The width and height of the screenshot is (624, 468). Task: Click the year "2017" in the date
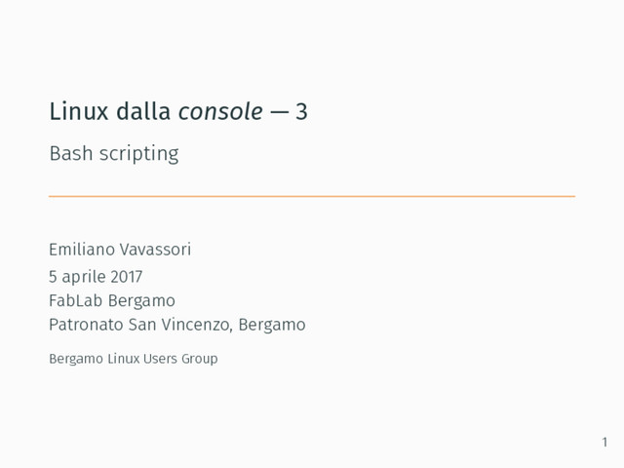(125, 276)
